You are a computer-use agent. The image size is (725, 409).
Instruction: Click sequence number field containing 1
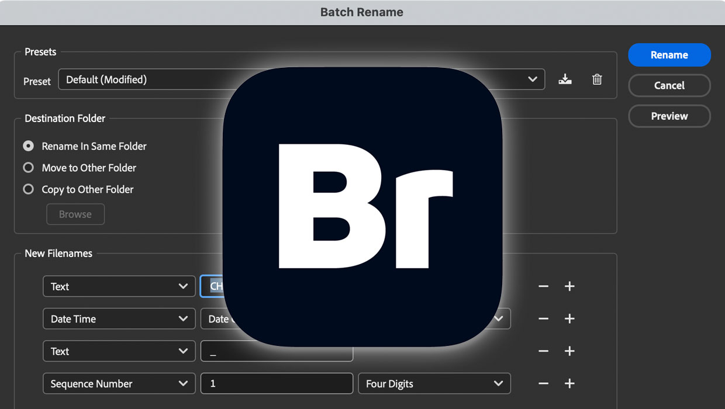coord(277,384)
